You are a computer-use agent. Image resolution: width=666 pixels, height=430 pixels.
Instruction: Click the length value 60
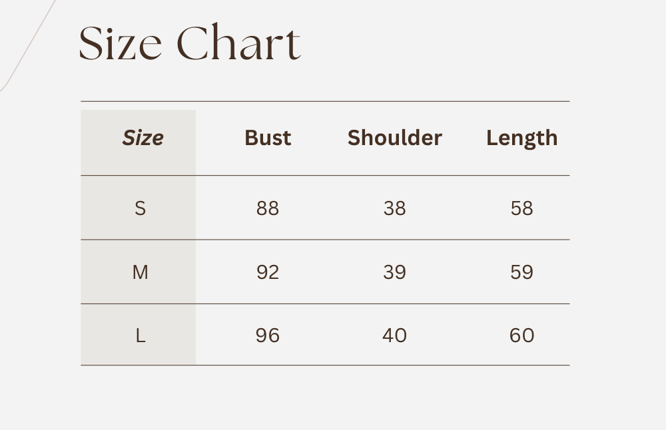521,335
